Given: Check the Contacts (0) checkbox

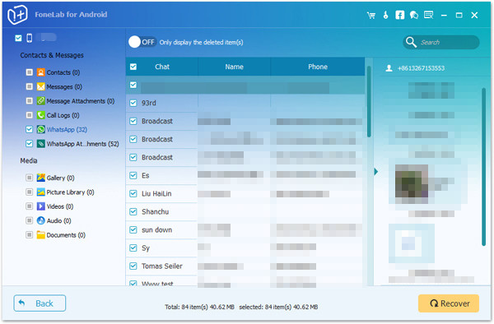Looking at the screenshot, I should [x=30, y=72].
